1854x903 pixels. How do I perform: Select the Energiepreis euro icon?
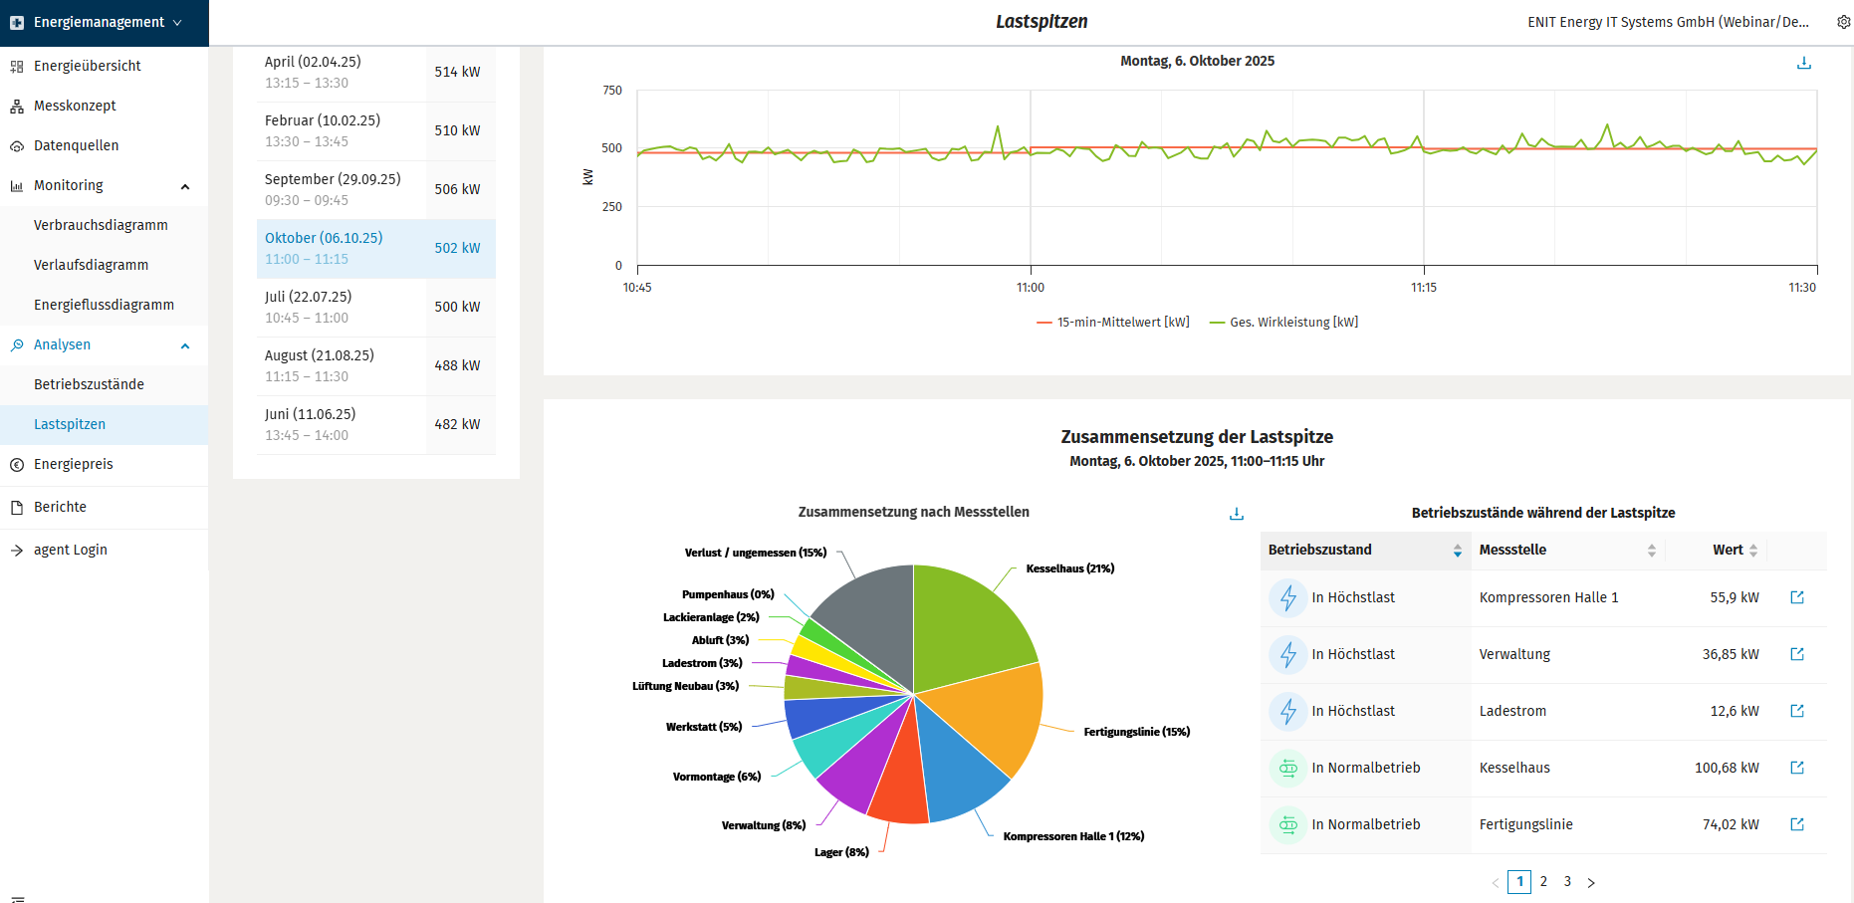[x=16, y=464]
